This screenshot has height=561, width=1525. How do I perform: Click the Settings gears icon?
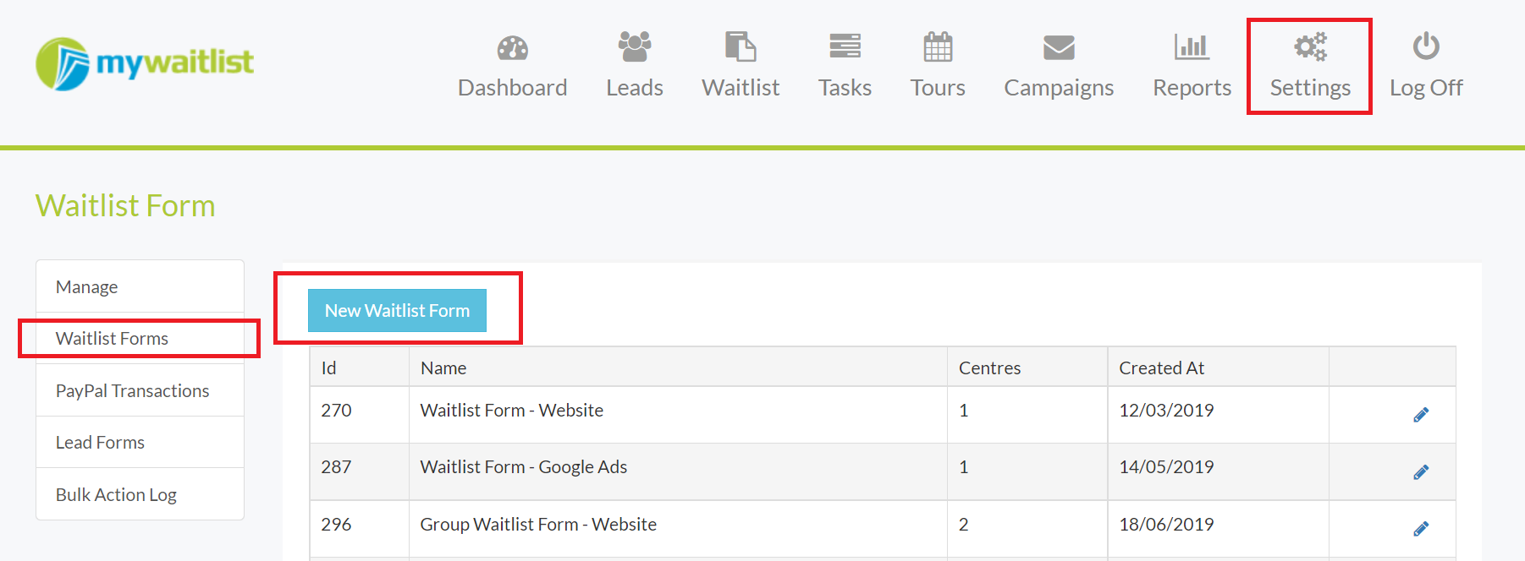point(1310,46)
